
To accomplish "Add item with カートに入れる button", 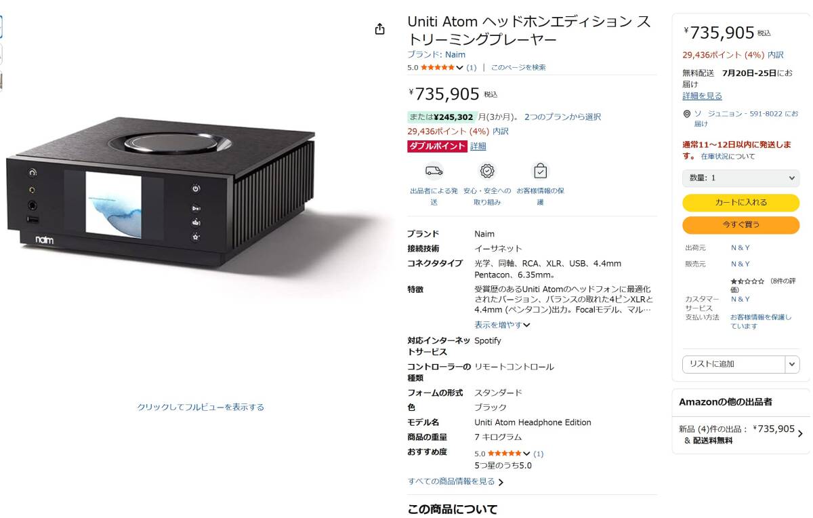I will click(741, 202).
